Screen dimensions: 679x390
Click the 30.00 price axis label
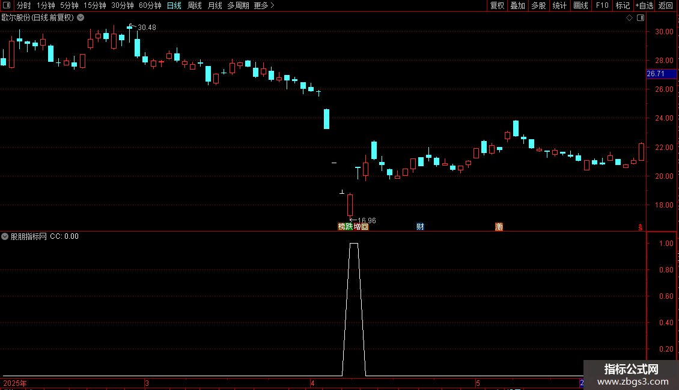point(664,32)
